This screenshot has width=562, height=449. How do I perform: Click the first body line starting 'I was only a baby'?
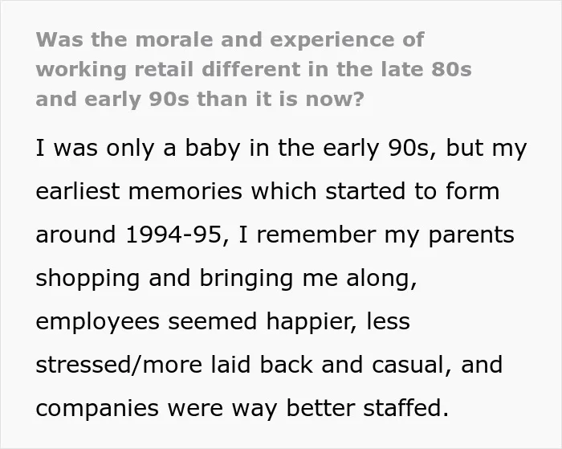click(281, 149)
